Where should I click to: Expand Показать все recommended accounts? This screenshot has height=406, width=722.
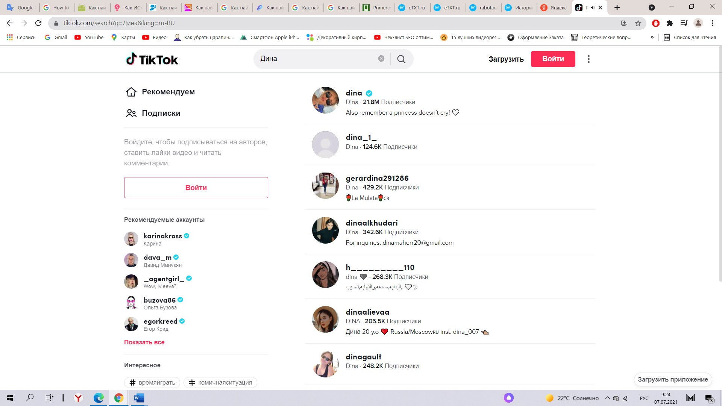[144, 342]
